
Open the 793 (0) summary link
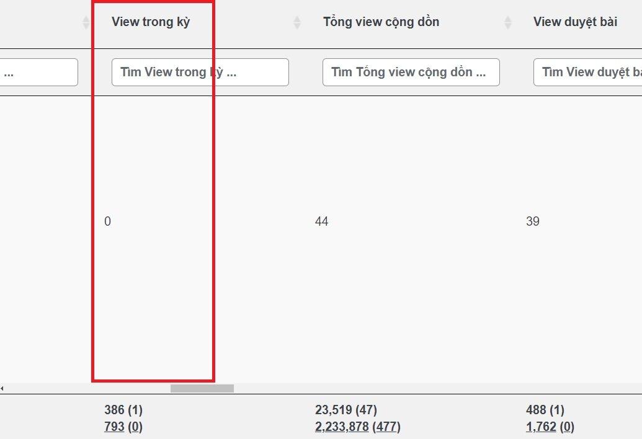coord(115,426)
